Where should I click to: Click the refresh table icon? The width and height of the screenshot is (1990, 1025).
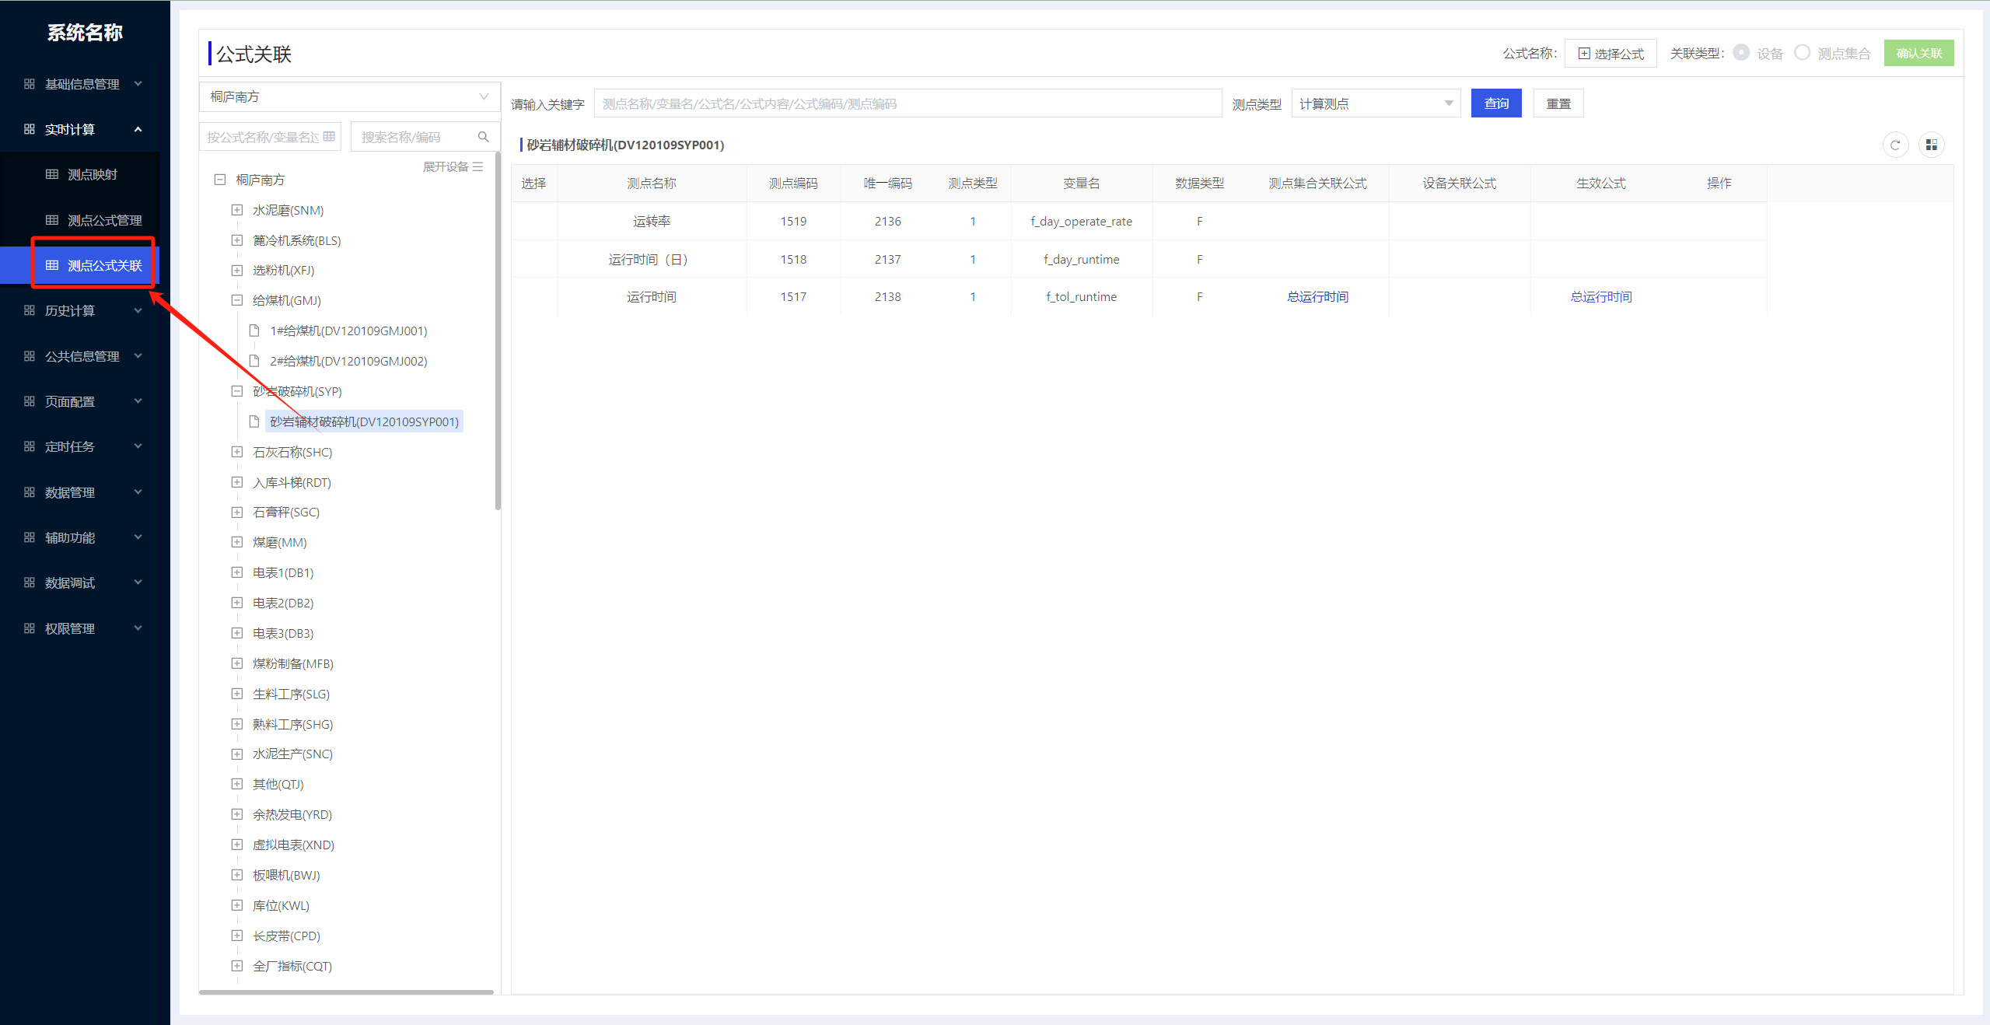pos(1895,145)
